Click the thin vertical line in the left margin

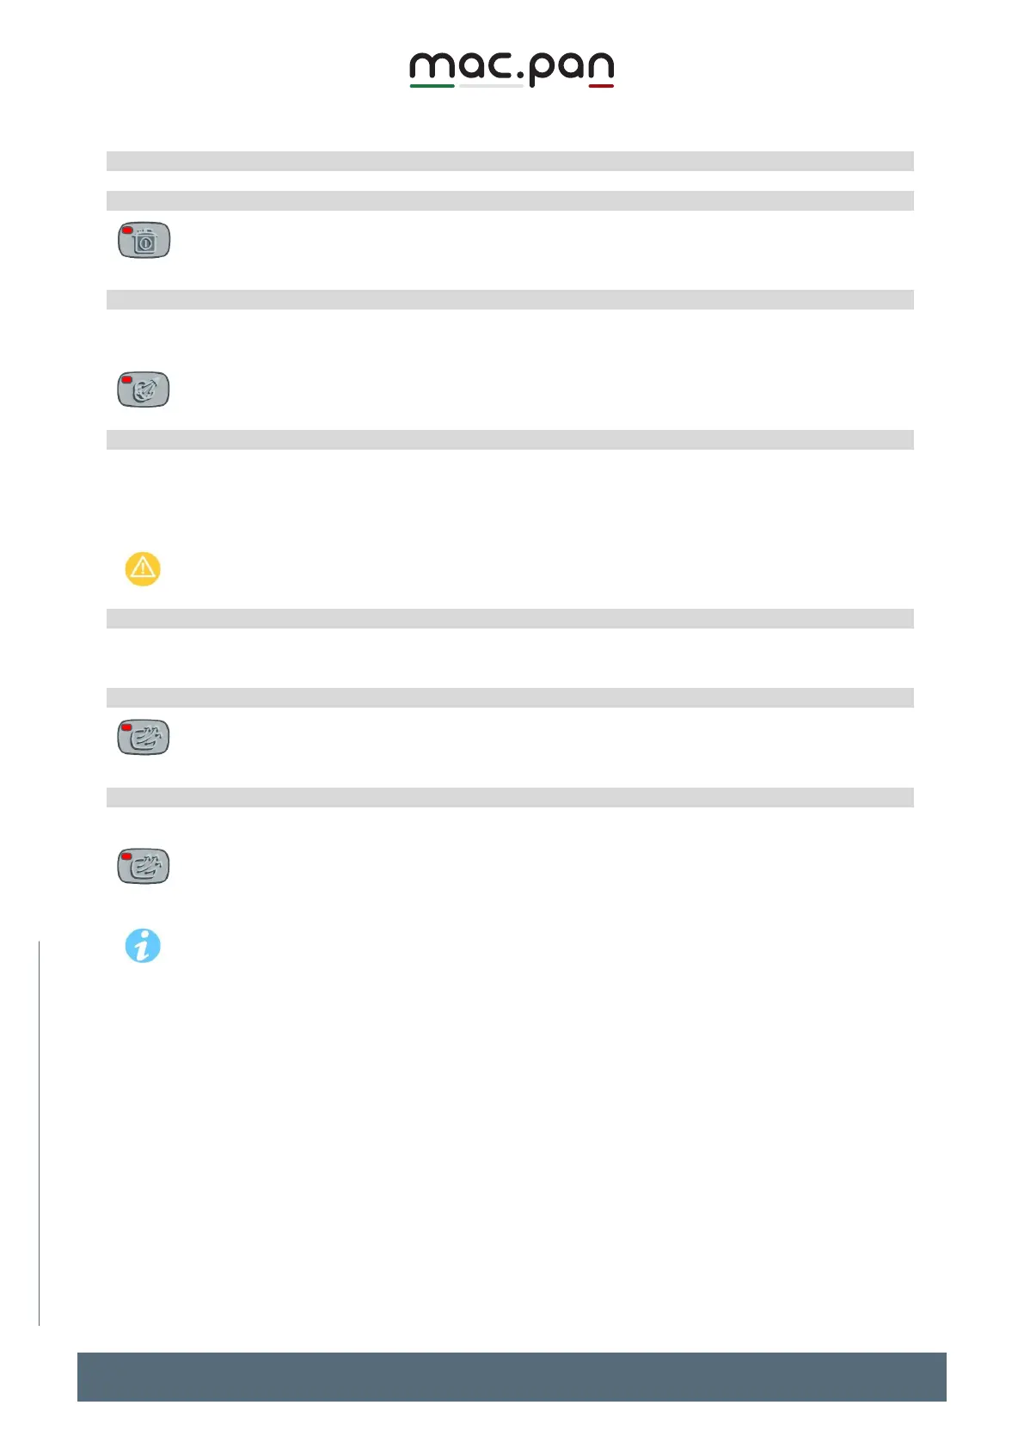click(39, 1132)
